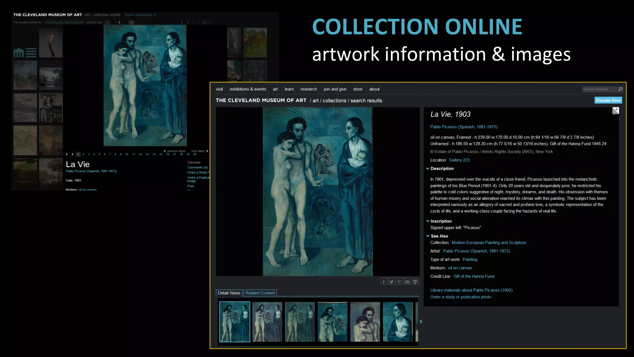Select the second detail view thumbnail
The width and height of the screenshot is (634, 357).
267,322
